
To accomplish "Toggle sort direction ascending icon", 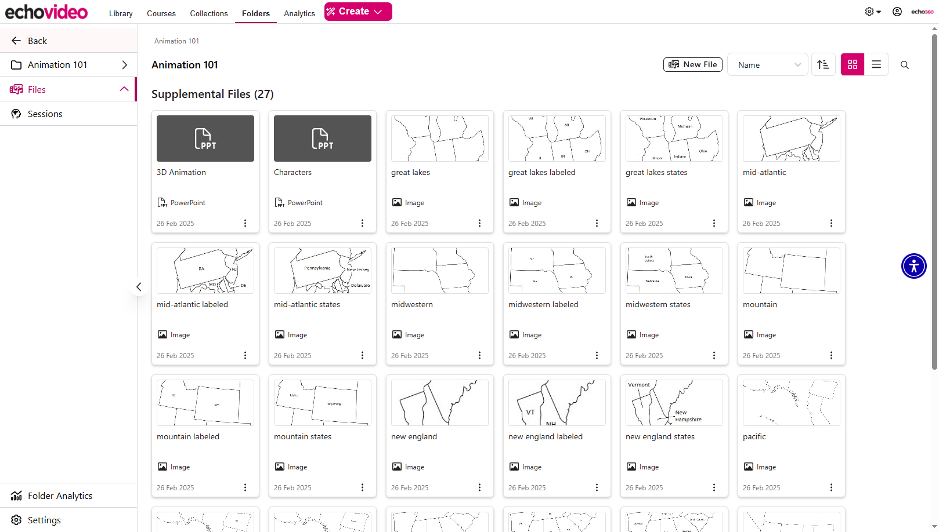I will [823, 65].
